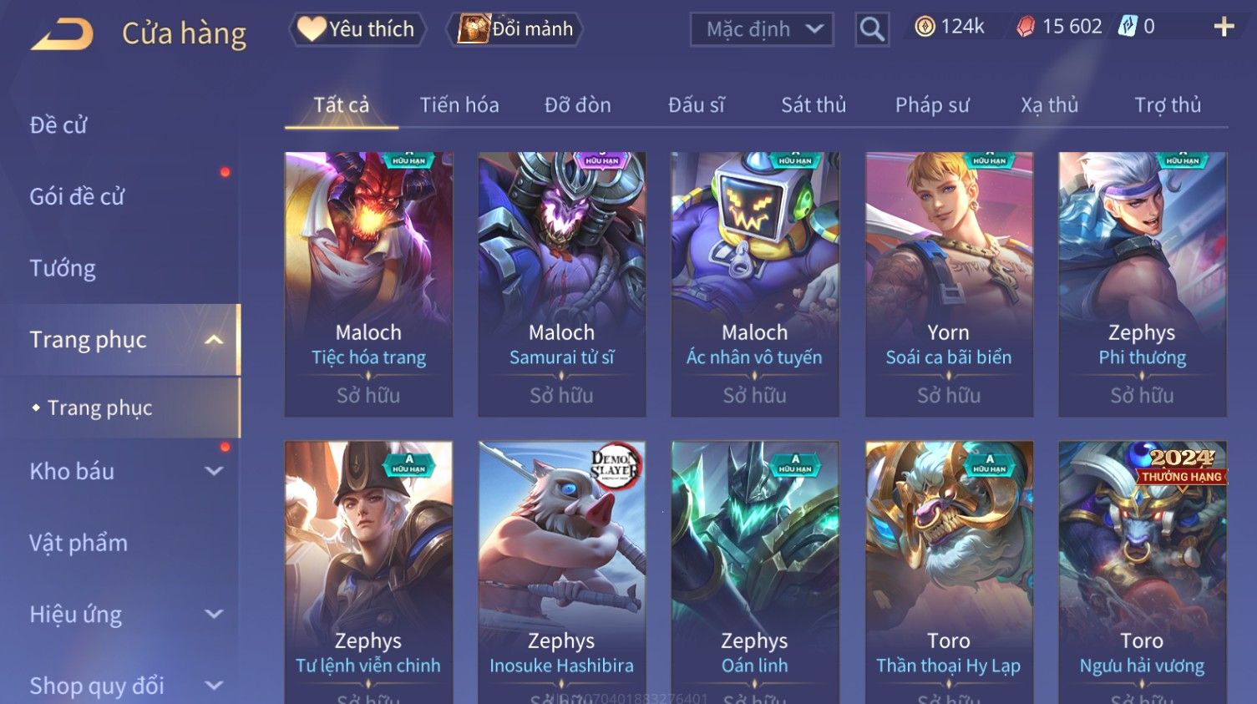Select the Pháp sư tab

(x=932, y=105)
